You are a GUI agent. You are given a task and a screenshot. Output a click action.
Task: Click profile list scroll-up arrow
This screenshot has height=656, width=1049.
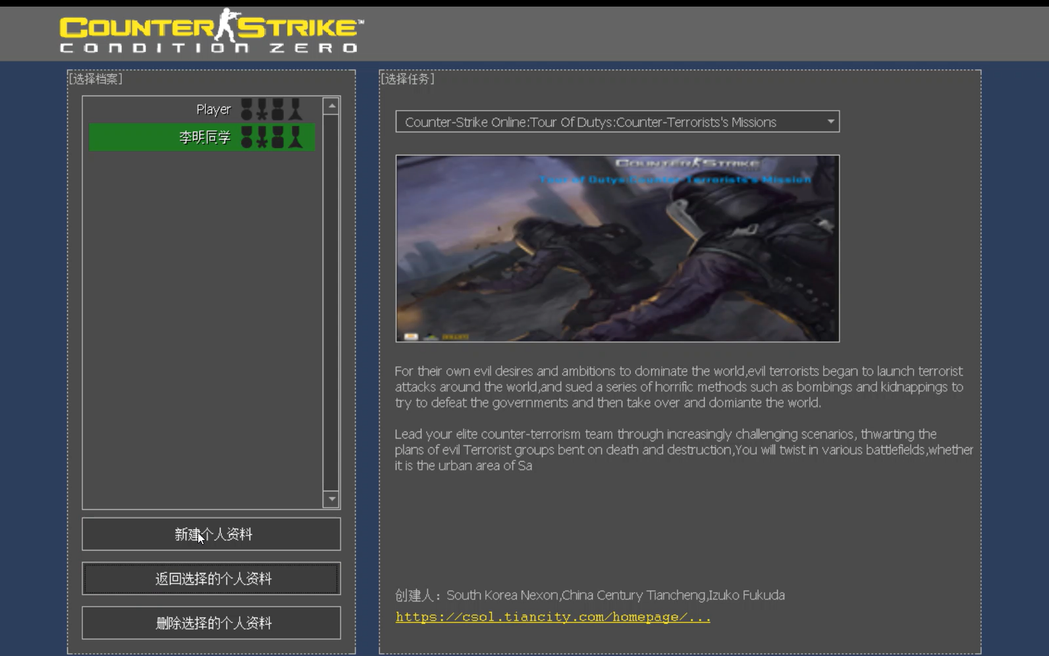point(332,105)
